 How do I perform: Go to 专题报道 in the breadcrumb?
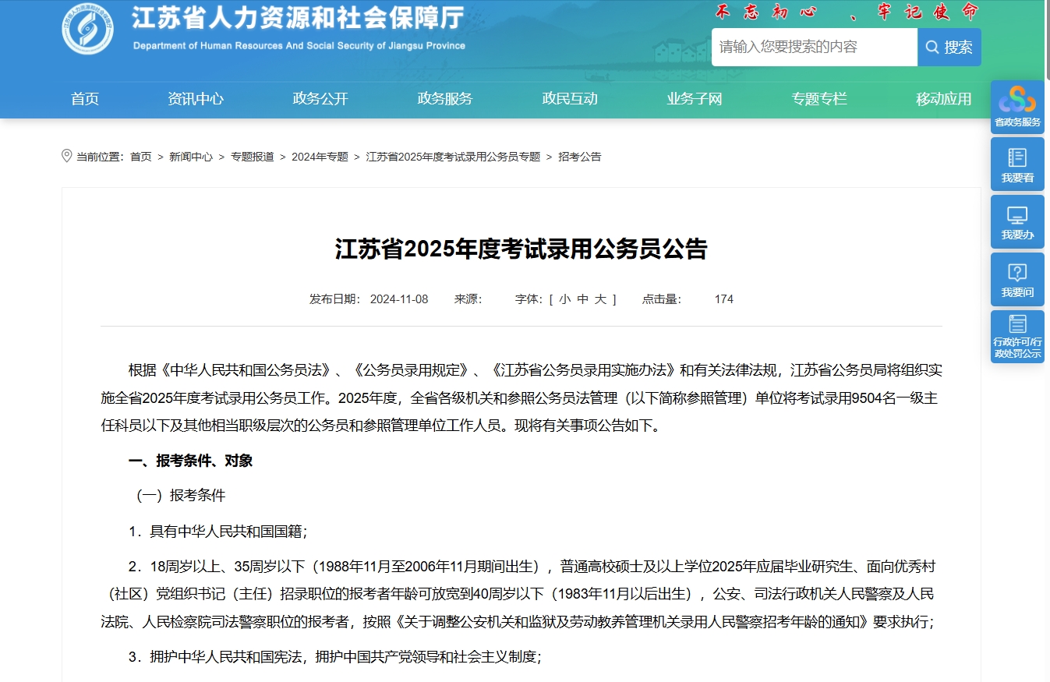[253, 157]
